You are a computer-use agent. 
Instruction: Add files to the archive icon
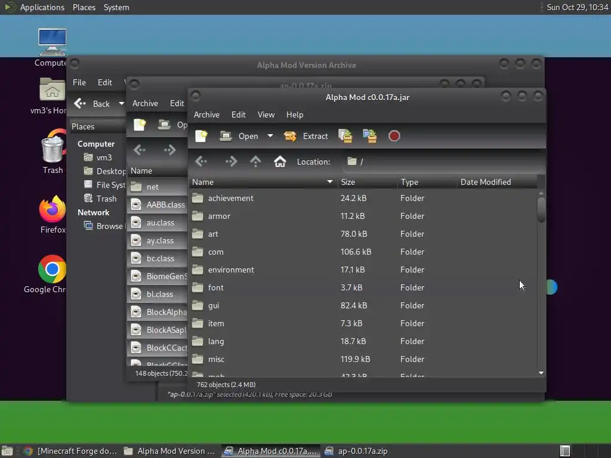tap(345, 136)
